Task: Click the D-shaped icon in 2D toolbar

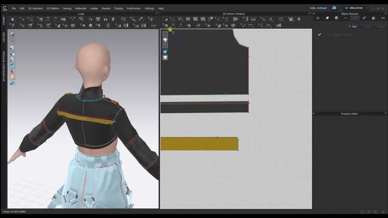Action: tap(235, 19)
